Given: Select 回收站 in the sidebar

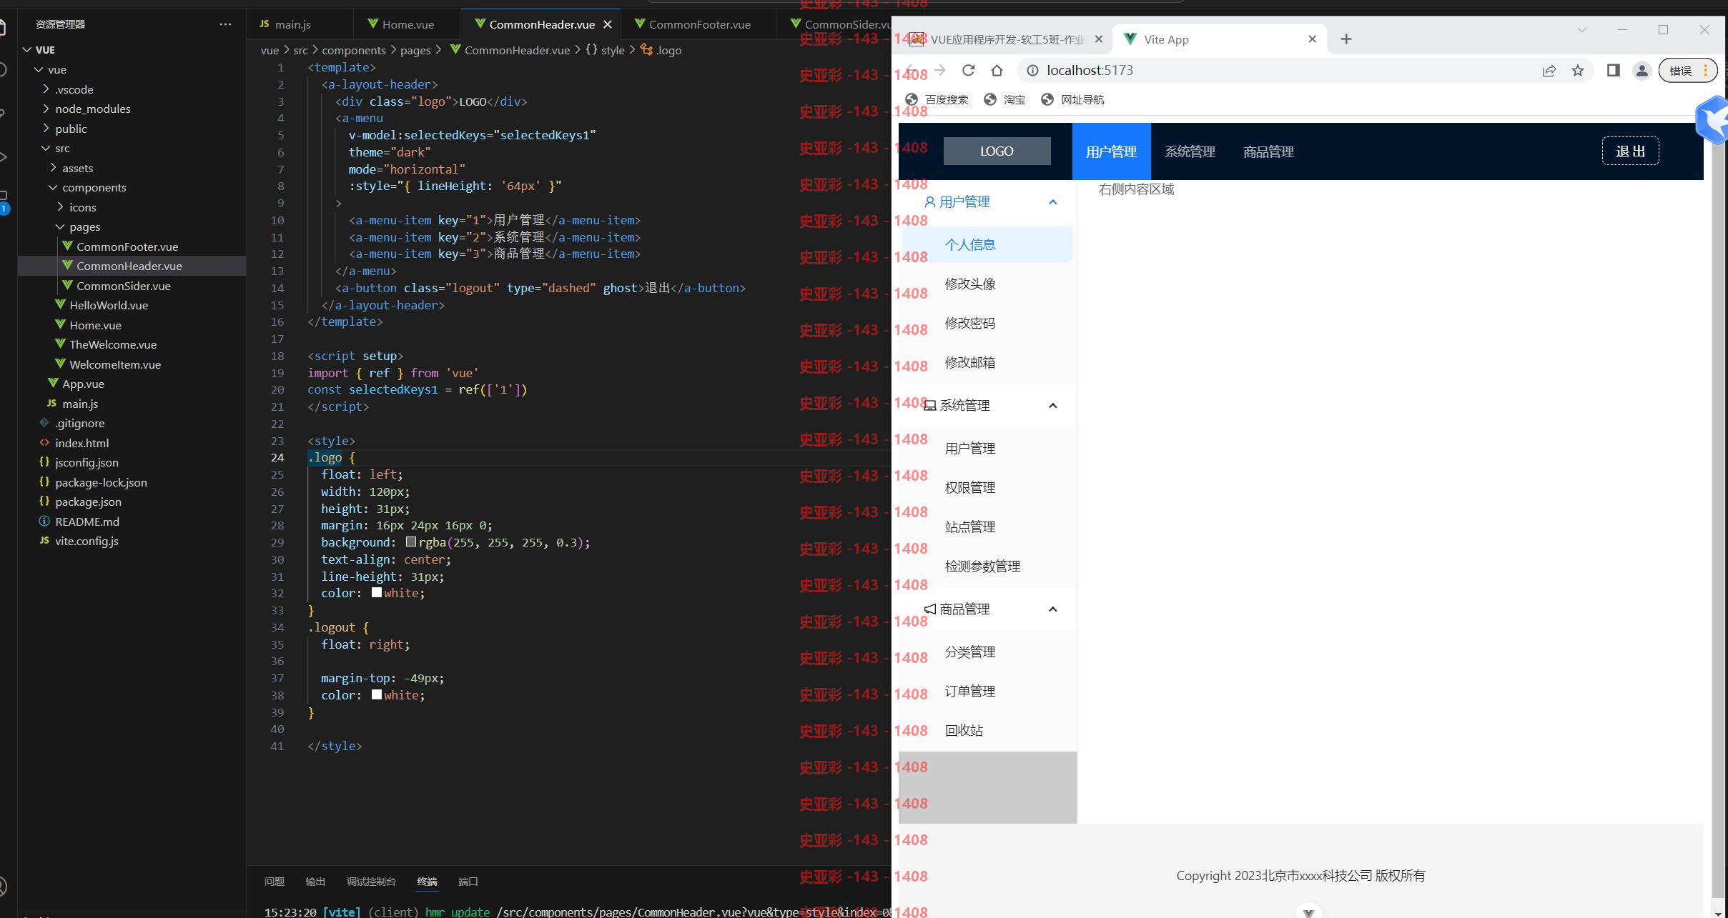Looking at the screenshot, I should [988, 730].
